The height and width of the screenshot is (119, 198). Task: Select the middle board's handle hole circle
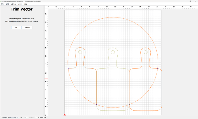tap(113, 52)
